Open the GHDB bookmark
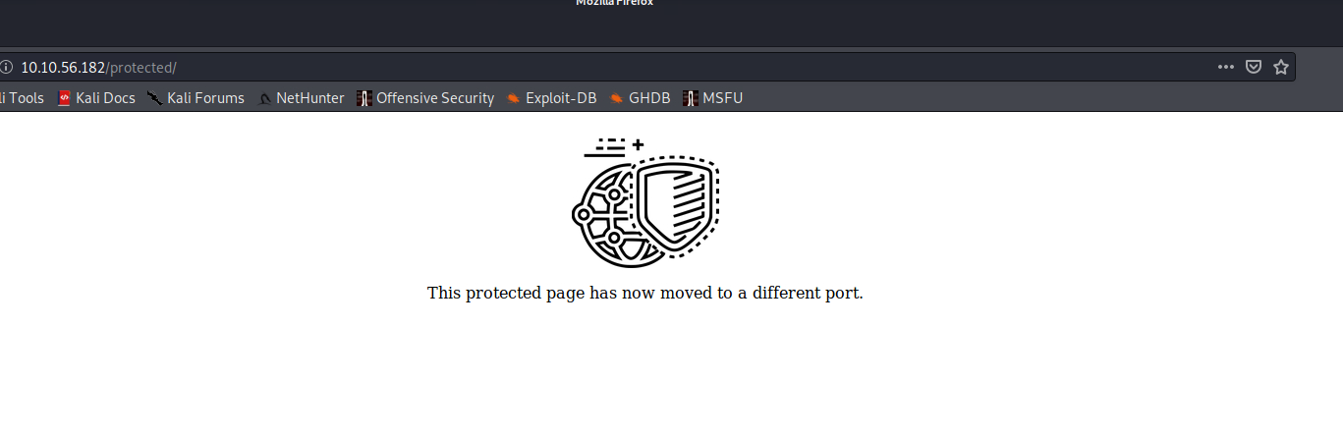1343x436 pixels. point(640,98)
